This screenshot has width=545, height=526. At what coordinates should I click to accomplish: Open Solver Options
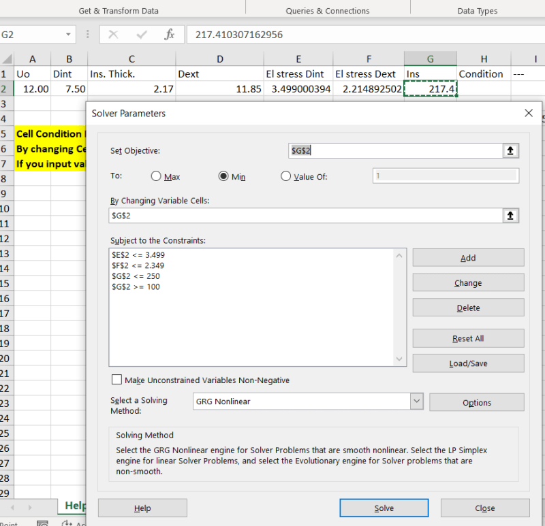coord(476,402)
